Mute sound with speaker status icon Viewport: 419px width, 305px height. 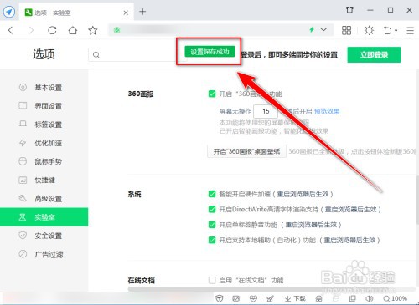(x=369, y=298)
